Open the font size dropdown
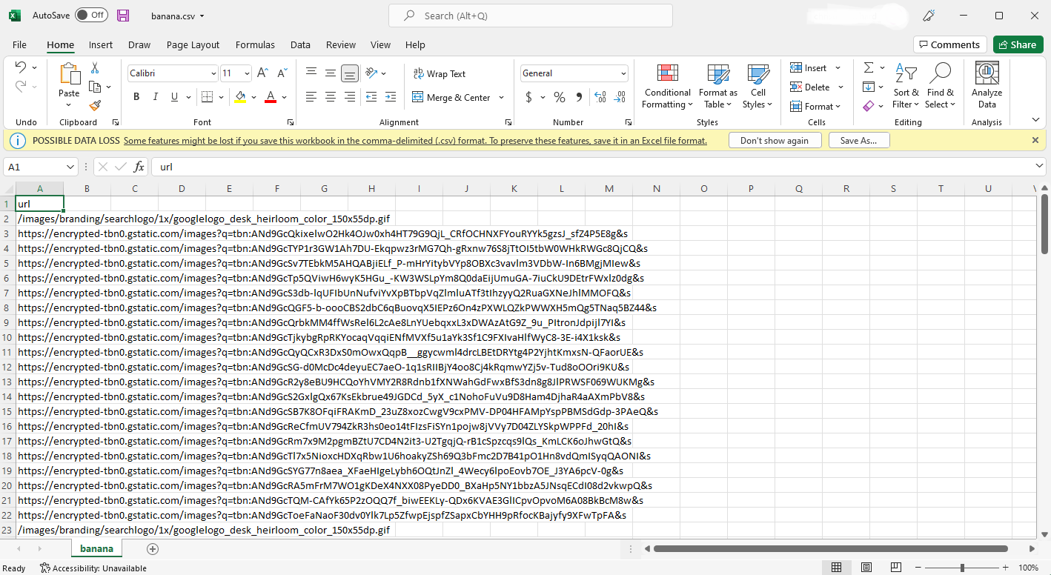The height and width of the screenshot is (575, 1051). click(247, 73)
